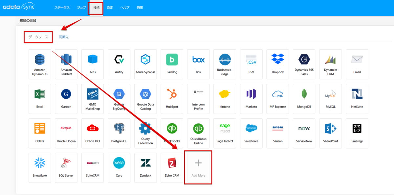
Task: Select GMO MakeShop data source
Action: pyautogui.click(x=93, y=99)
